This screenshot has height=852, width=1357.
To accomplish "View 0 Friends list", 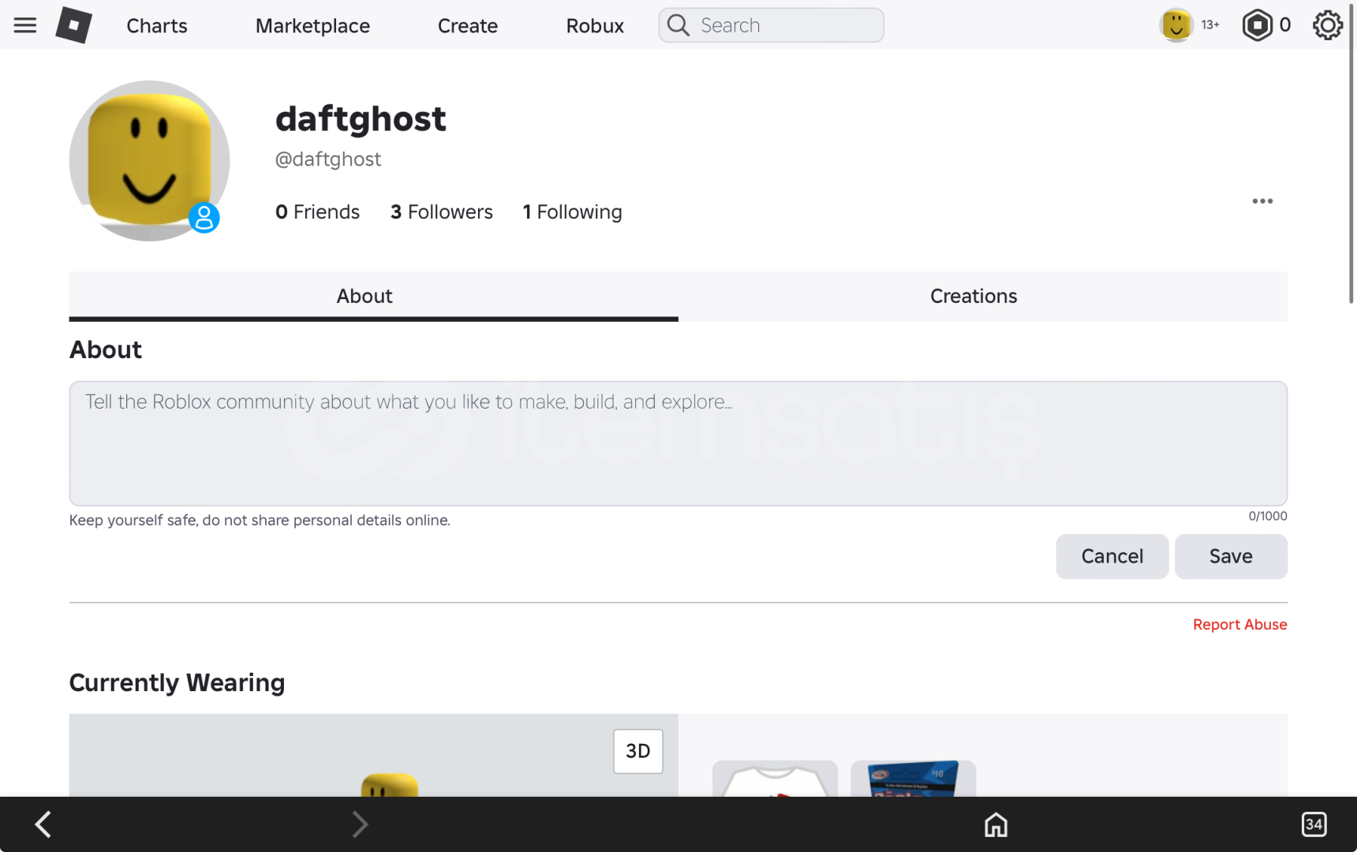I will pos(317,212).
